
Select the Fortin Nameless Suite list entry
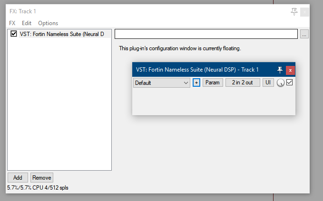(62, 34)
